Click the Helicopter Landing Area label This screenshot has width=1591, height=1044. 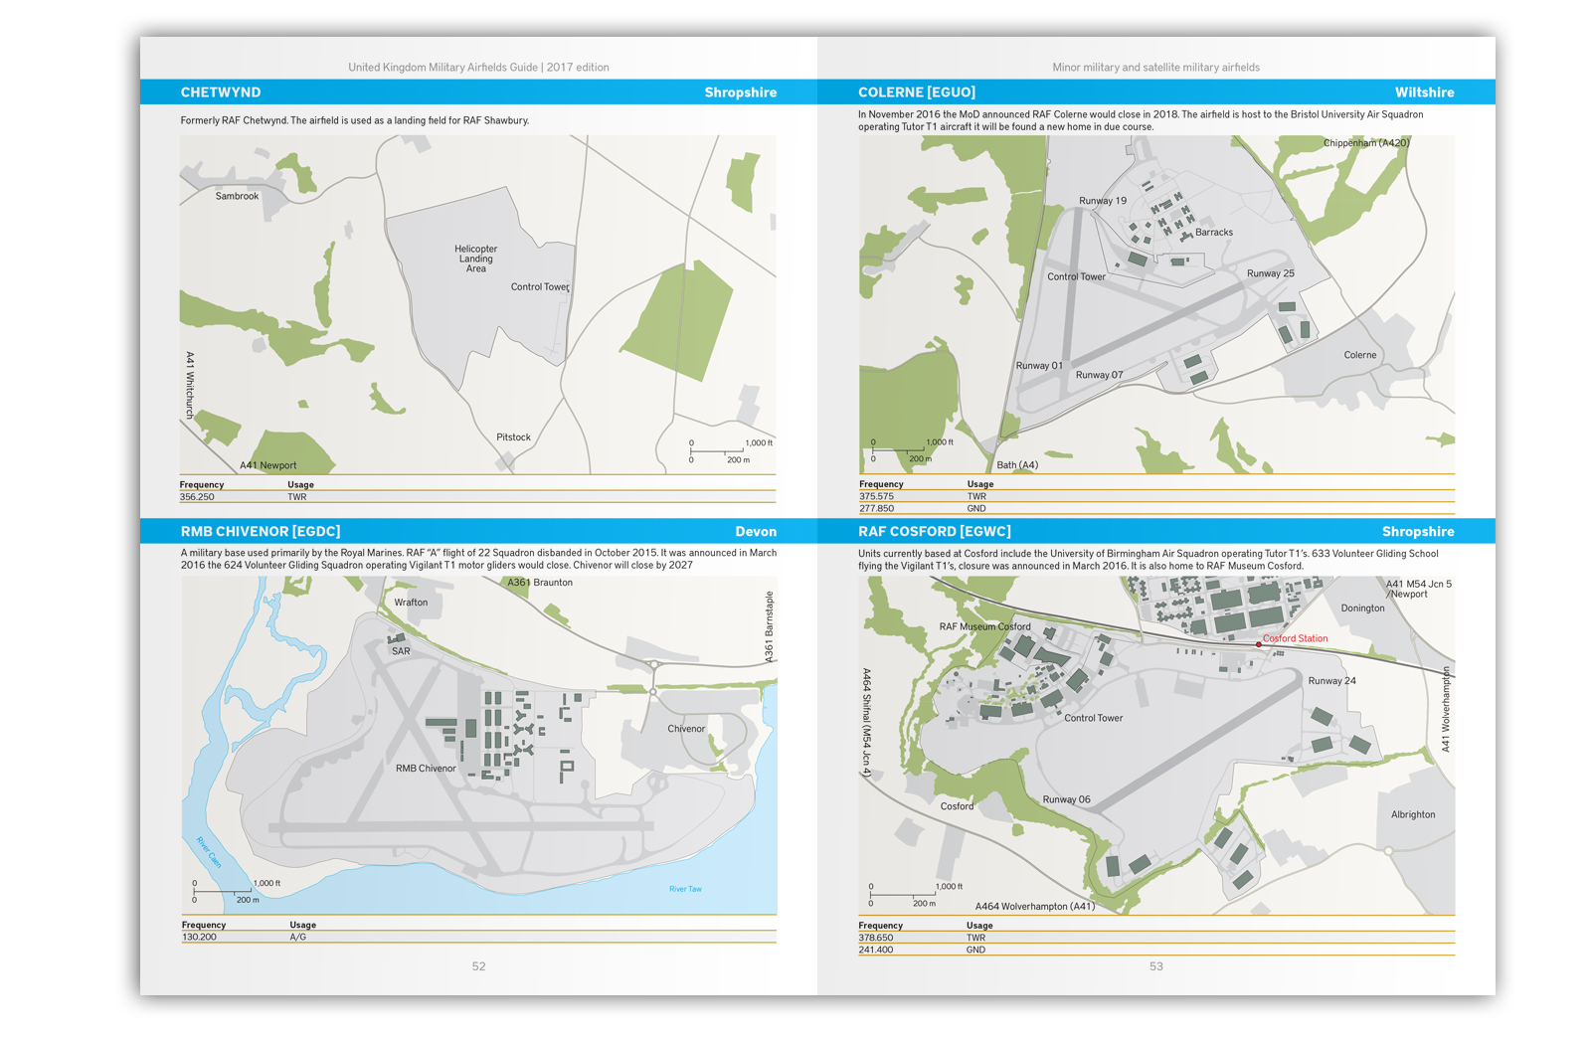476,259
